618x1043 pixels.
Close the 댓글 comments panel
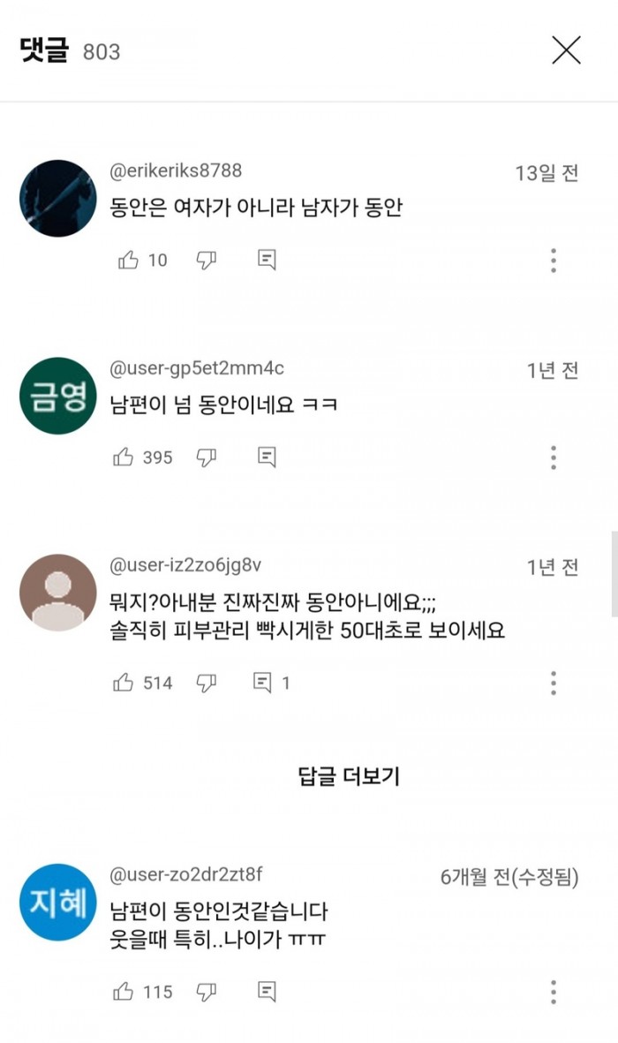(566, 50)
